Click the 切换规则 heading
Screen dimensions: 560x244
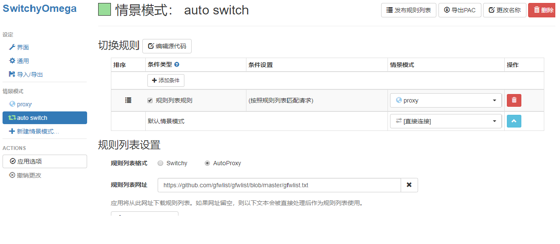point(119,45)
